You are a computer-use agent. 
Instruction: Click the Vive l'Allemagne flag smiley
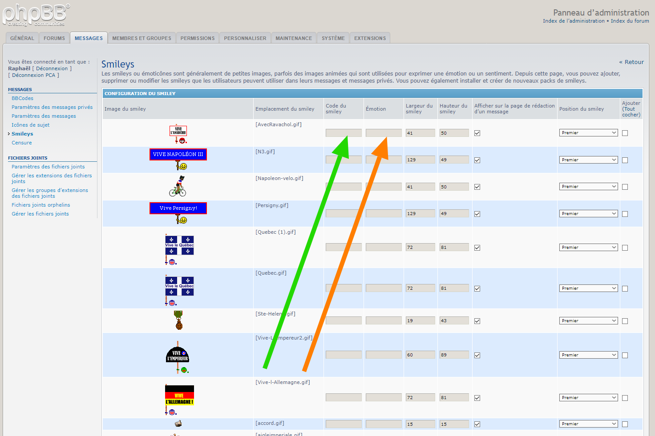tap(179, 397)
